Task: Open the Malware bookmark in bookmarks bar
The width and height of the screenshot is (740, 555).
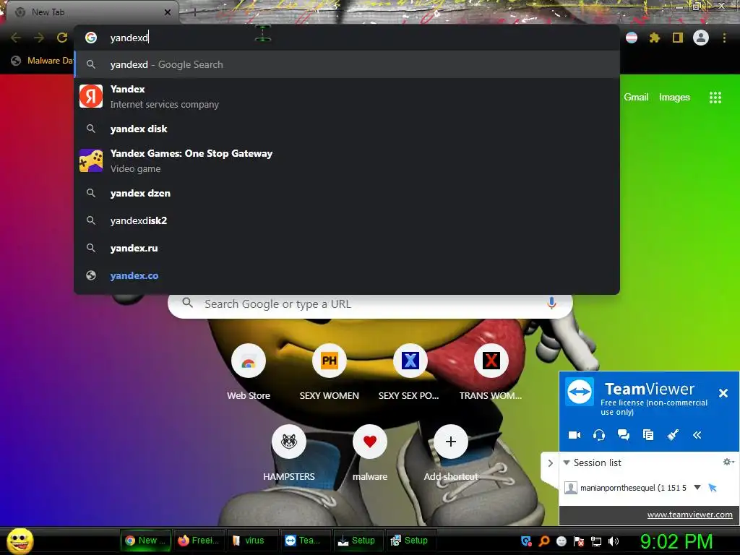Action: pyautogui.click(x=42, y=61)
